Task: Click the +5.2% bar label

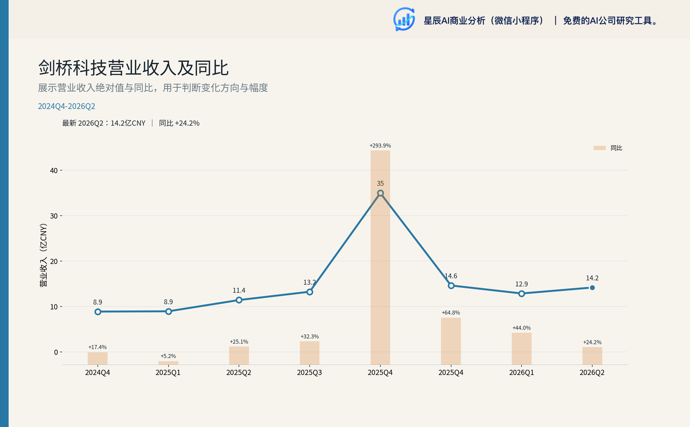Action: 168,356
